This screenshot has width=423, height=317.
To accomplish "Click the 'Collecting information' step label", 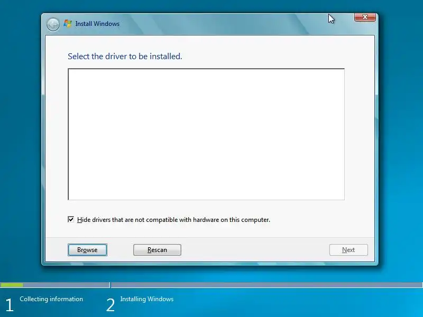I will click(51, 299).
